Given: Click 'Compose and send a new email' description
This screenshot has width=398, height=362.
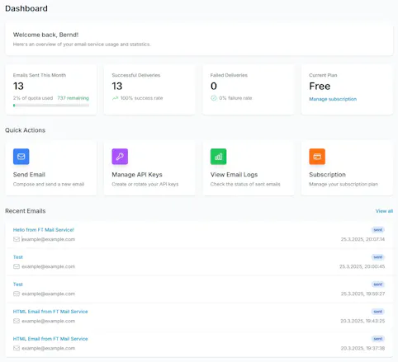Looking at the screenshot, I should click(x=49, y=184).
